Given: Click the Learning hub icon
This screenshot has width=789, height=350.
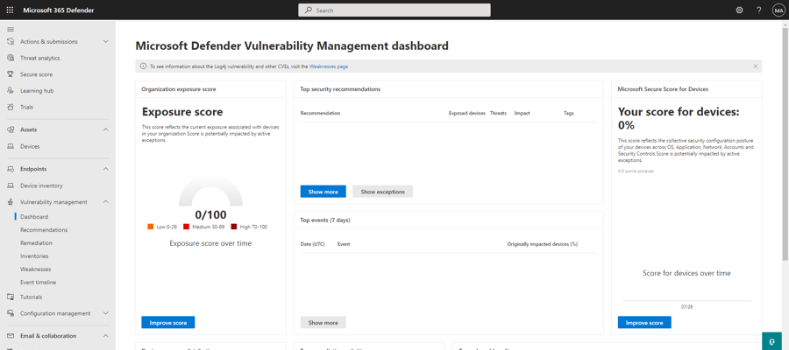Looking at the screenshot, I should coord(10,90).
